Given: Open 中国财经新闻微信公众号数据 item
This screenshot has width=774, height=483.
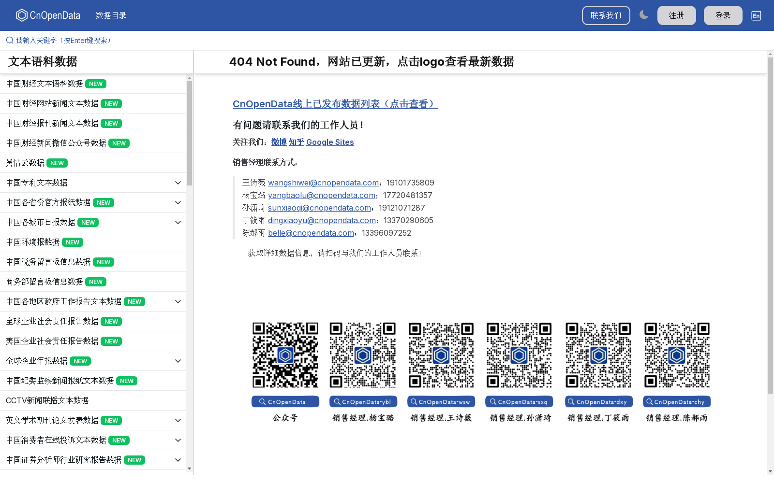Looking at the screenshot, I should tap(93, 143).
